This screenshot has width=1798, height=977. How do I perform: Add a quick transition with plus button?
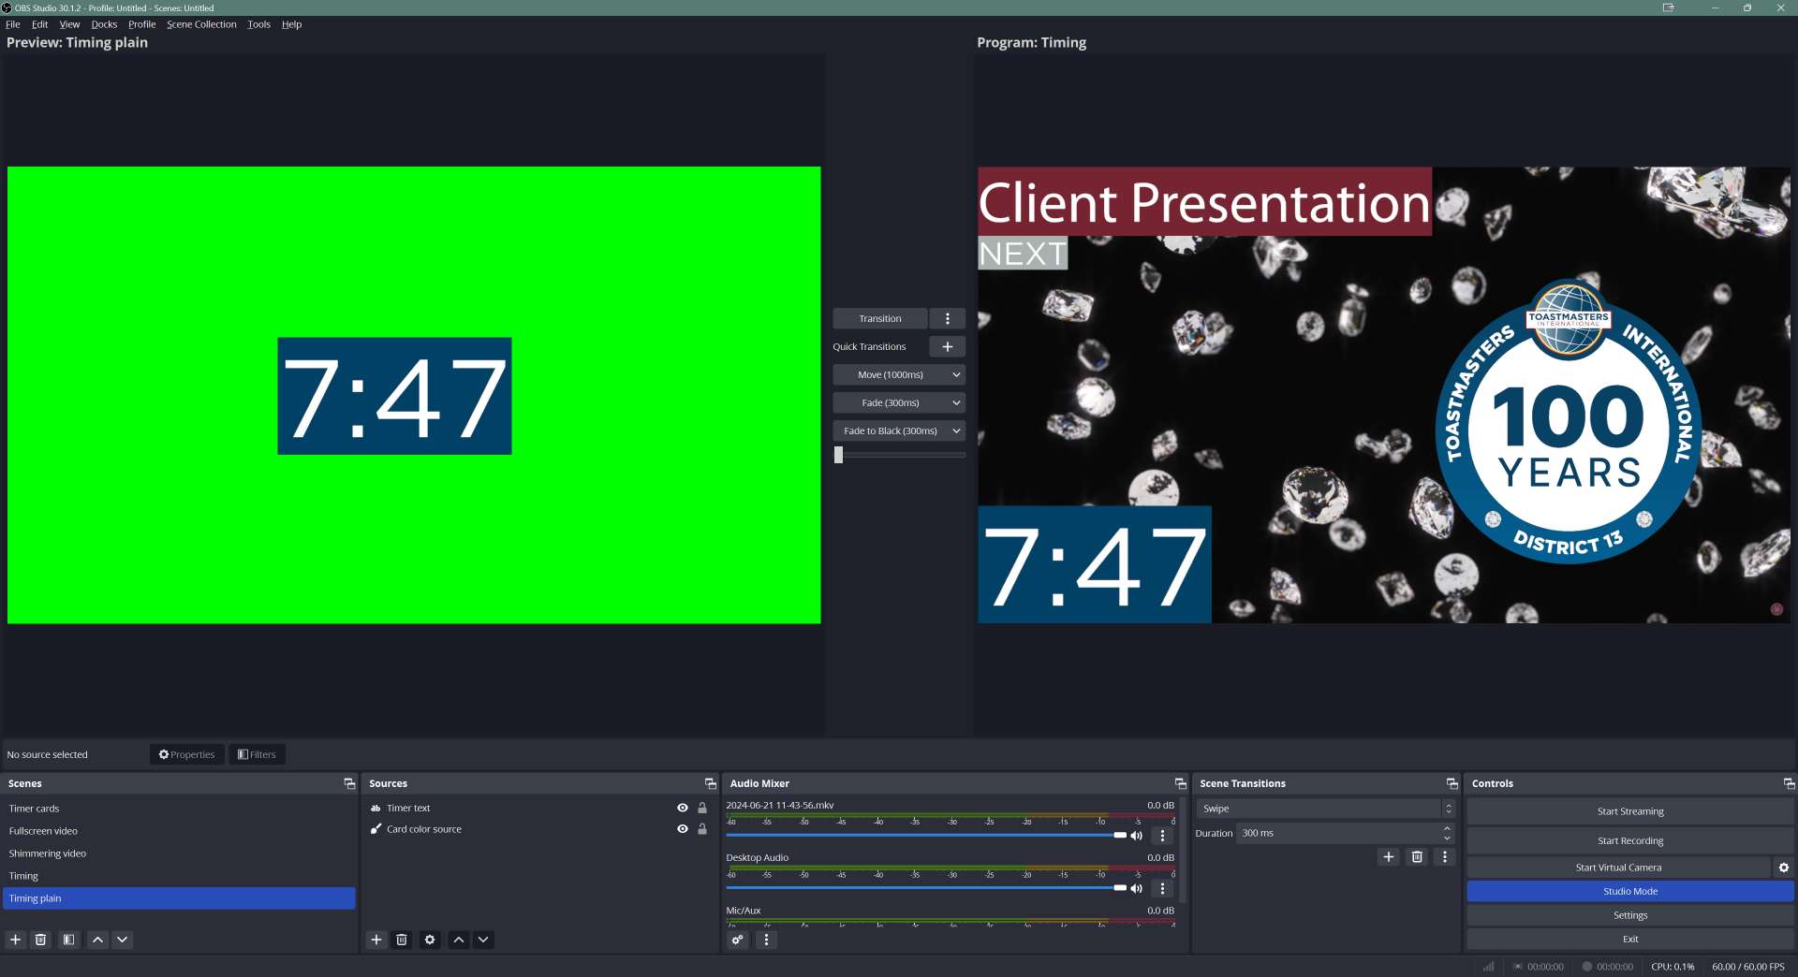tap(947, 346)
